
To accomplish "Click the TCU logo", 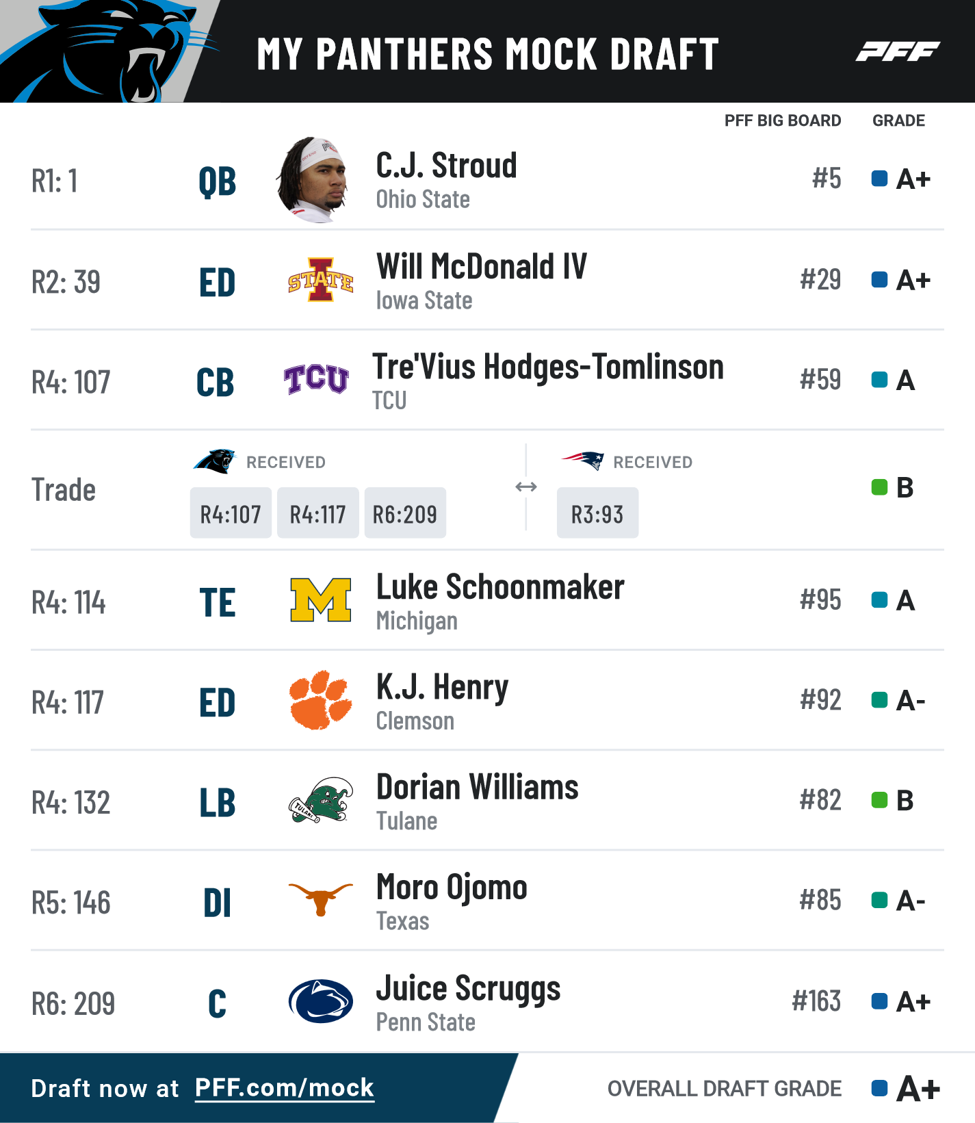I will [x=316, y=379].
